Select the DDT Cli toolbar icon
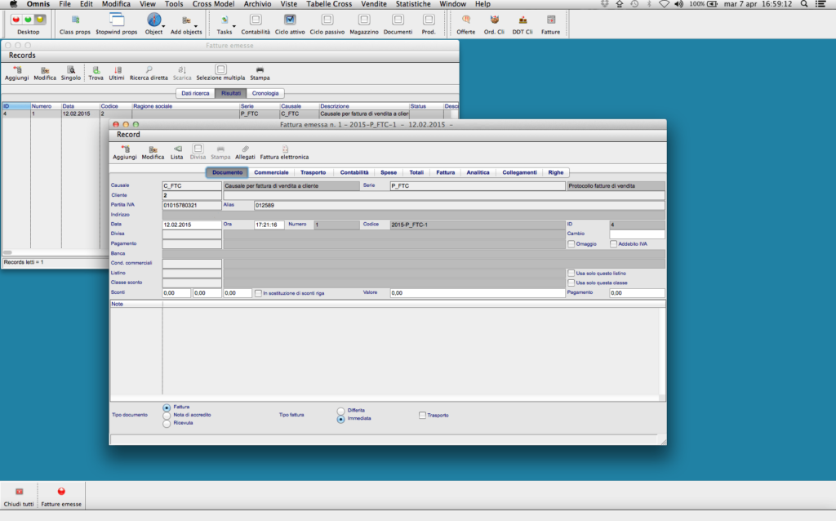 click(x=522, y=24)
